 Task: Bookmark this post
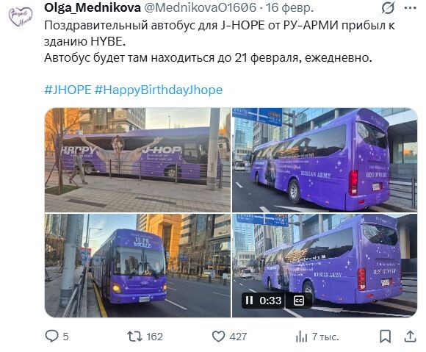tap(386, 337)
